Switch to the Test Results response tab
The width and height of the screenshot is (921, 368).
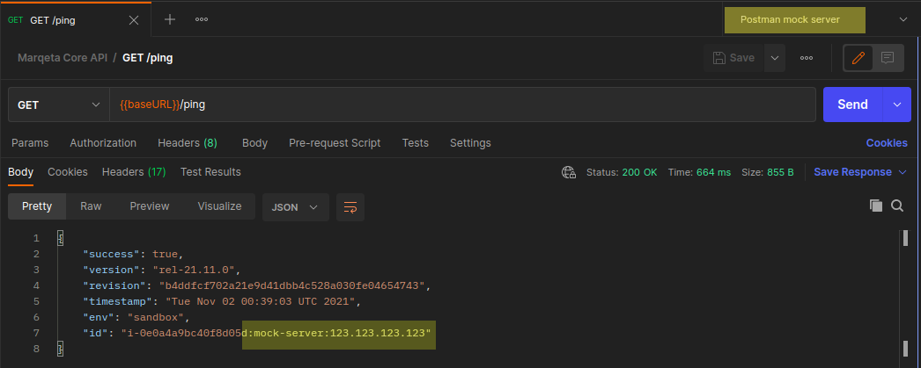pyautogui.click(x=210, y=172)
